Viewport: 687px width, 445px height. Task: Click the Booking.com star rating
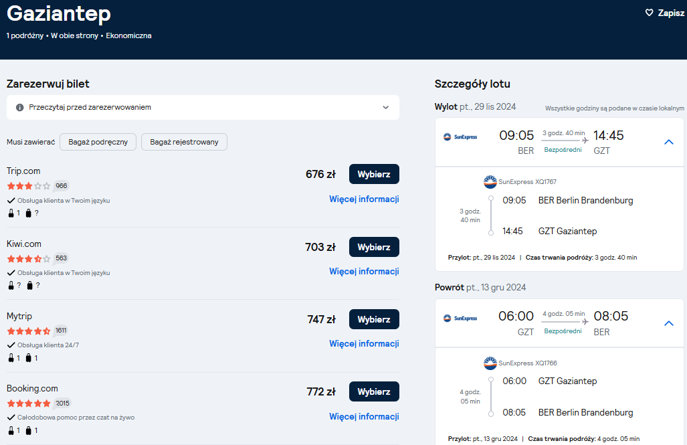29,404
